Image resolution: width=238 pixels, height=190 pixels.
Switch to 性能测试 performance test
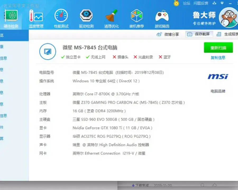click(x=61, y=19)
